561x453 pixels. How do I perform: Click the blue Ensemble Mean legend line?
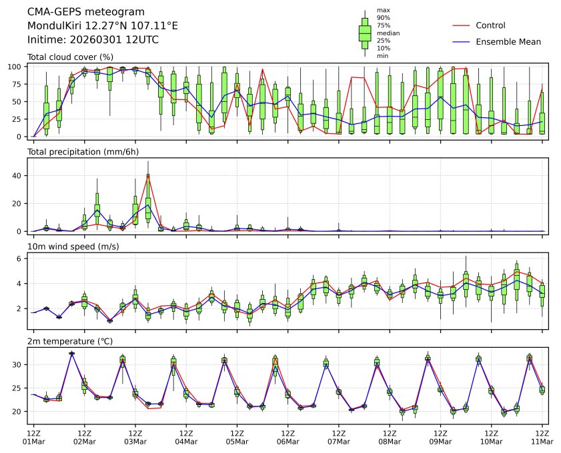462,41
